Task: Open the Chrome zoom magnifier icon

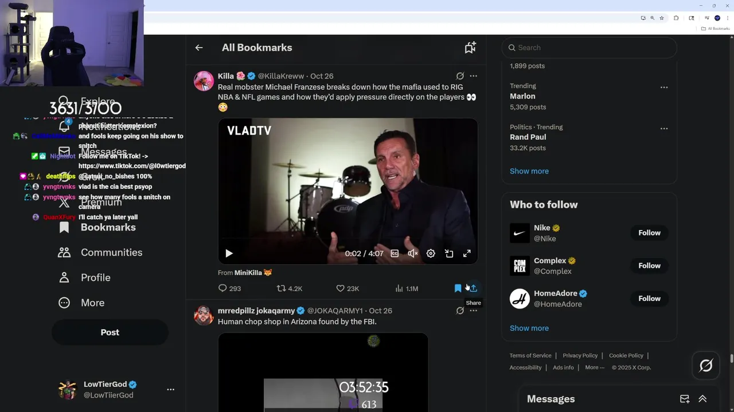Action: 652,18
